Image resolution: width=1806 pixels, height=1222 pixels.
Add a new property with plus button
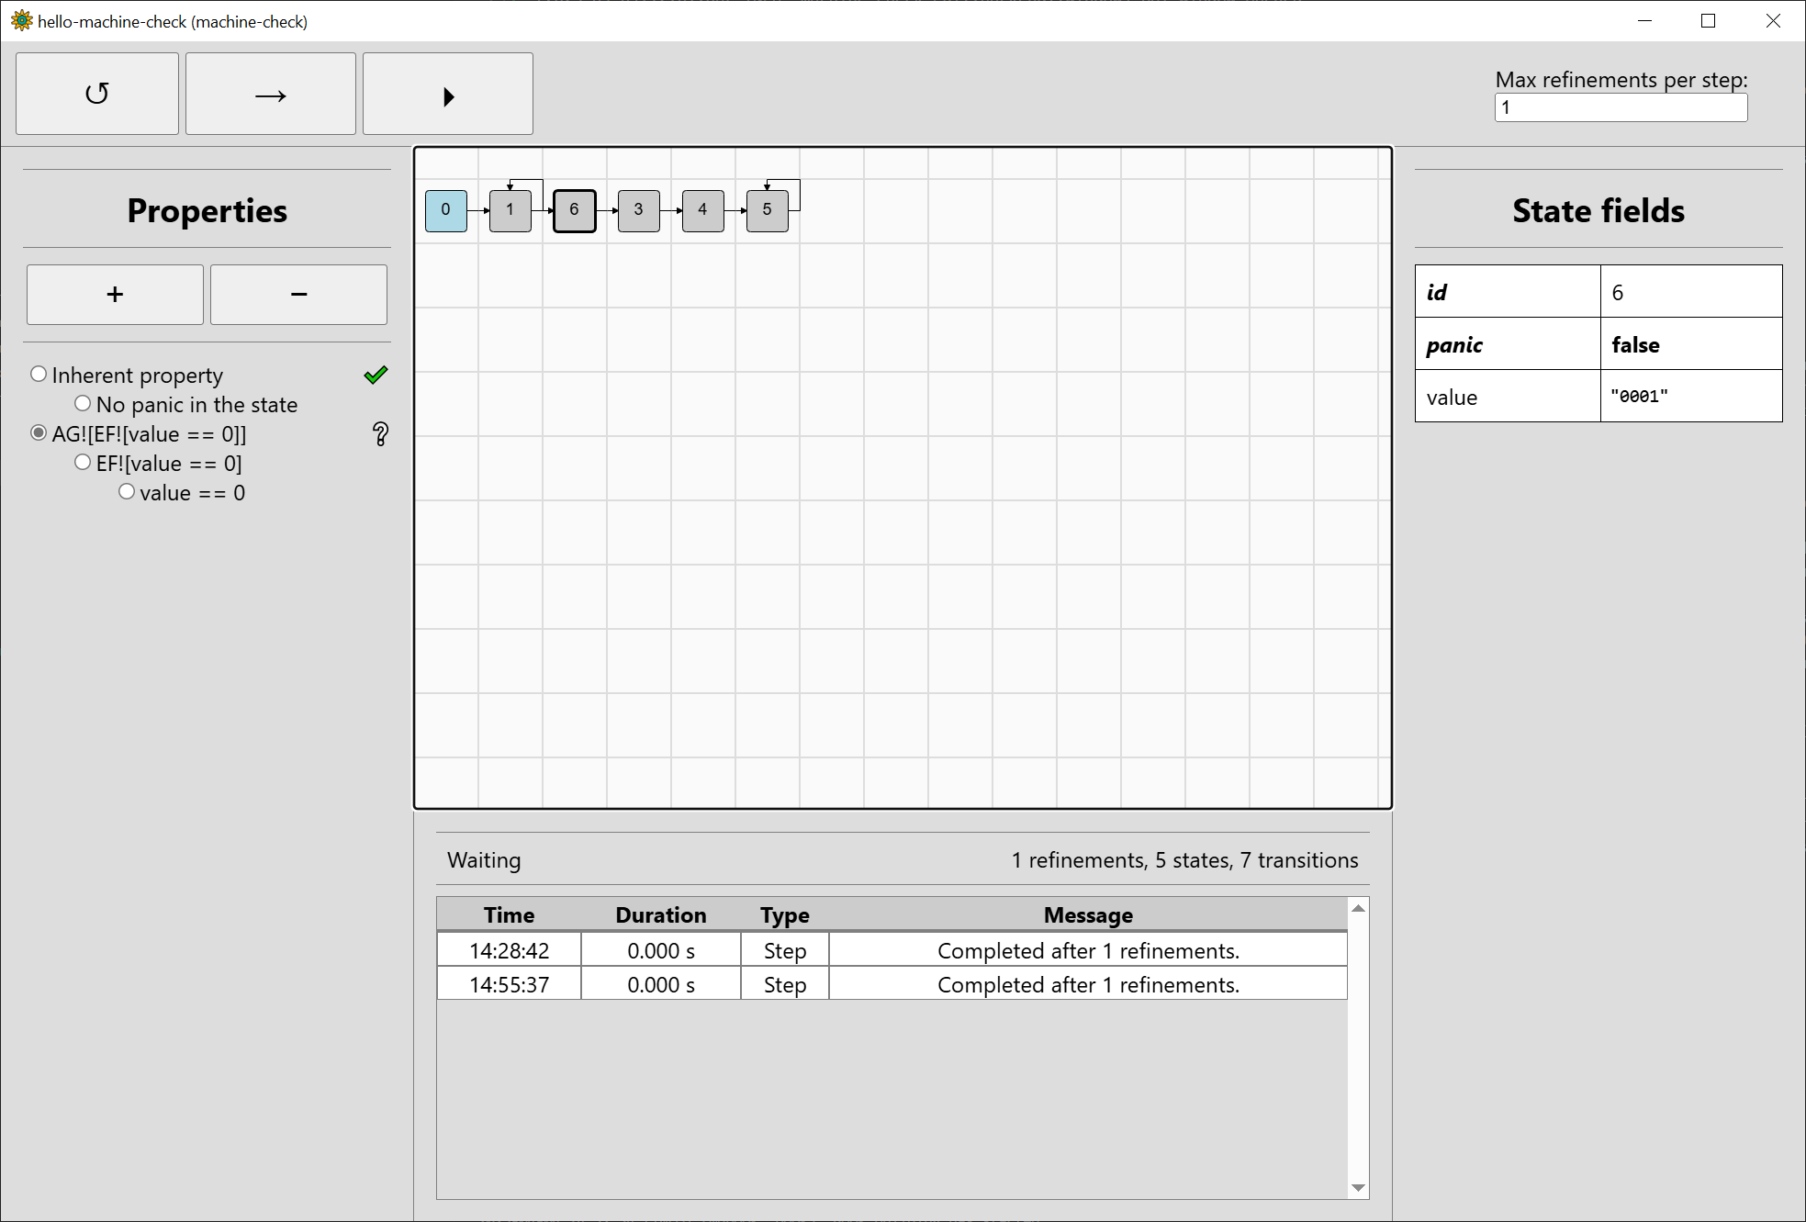click(115, 295)
